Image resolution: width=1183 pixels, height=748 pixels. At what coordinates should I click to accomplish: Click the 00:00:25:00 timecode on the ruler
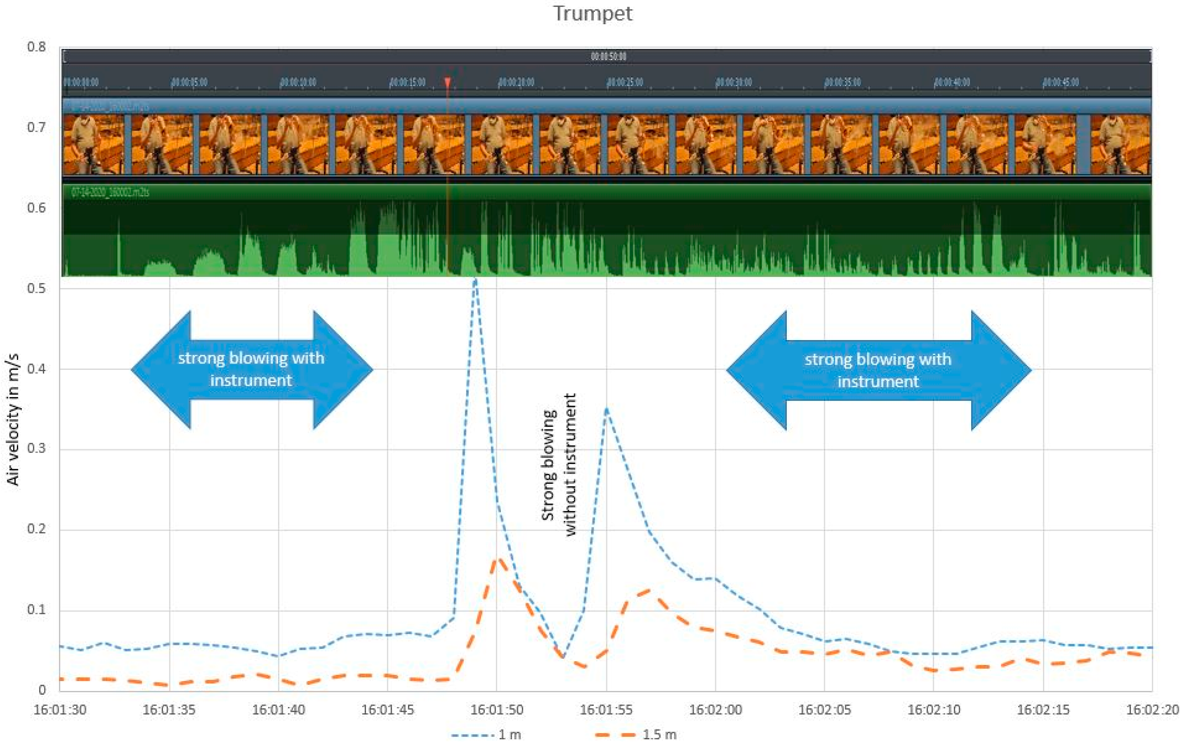point(625,82)
